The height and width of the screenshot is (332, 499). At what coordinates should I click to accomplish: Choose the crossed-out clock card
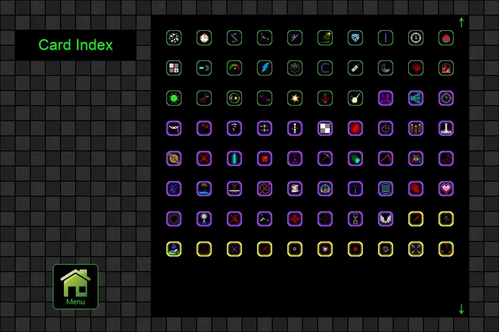[x=265, y=189]
